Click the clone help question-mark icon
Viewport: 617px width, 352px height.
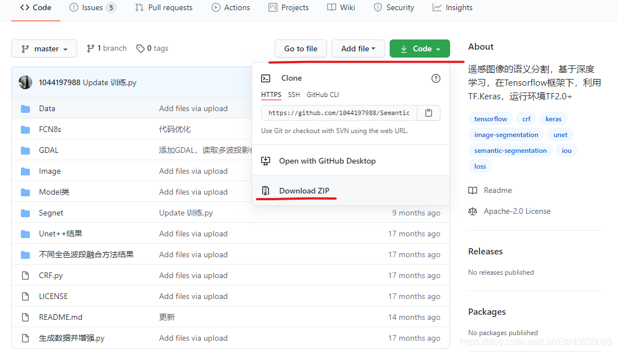(435, 78)
